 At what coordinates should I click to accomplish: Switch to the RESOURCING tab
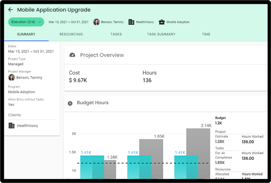pyautogui.click(x=71, y=34)
